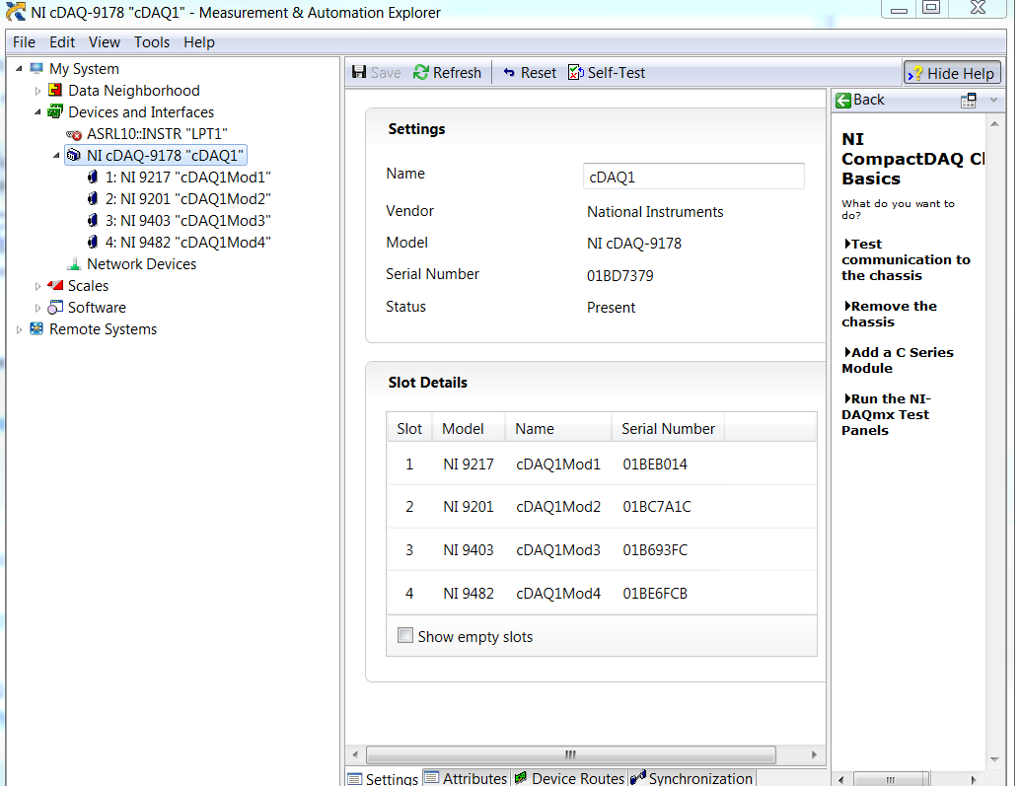Expand the Remote Systems node
This screenshot has width=1020, height=786.
[19, 329]
